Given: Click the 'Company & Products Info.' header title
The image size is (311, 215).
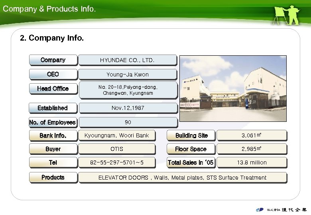Looking at the screenshot, I should [x=49, y=9].
